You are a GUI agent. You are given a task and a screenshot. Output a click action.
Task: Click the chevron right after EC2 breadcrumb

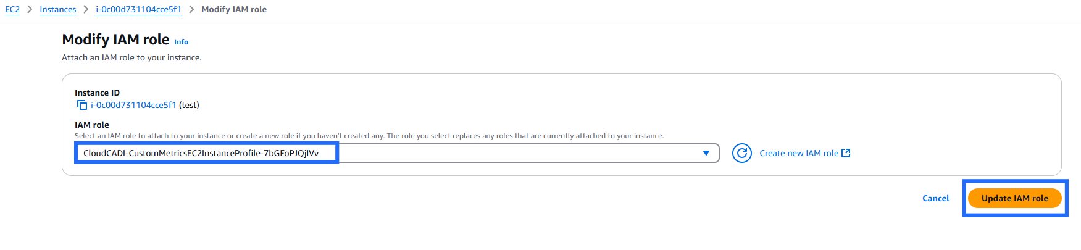tap(30, 10)
